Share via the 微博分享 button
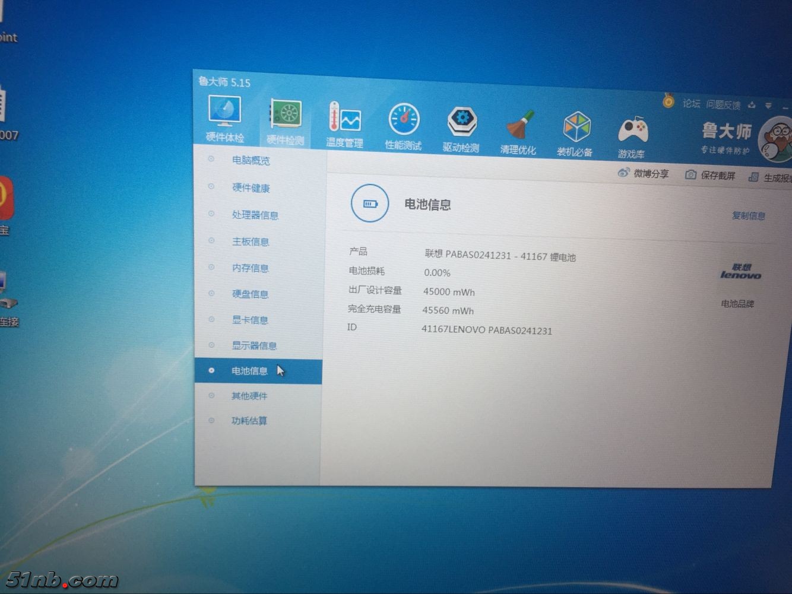The width and height of the screenshot is (792, 594). (644, 173)
